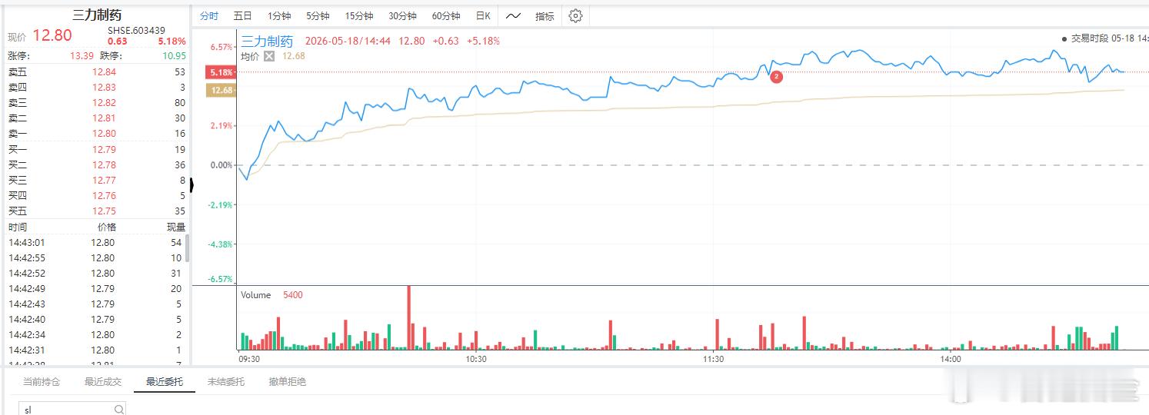Select the 最近委托 tab

click(165, 382)
